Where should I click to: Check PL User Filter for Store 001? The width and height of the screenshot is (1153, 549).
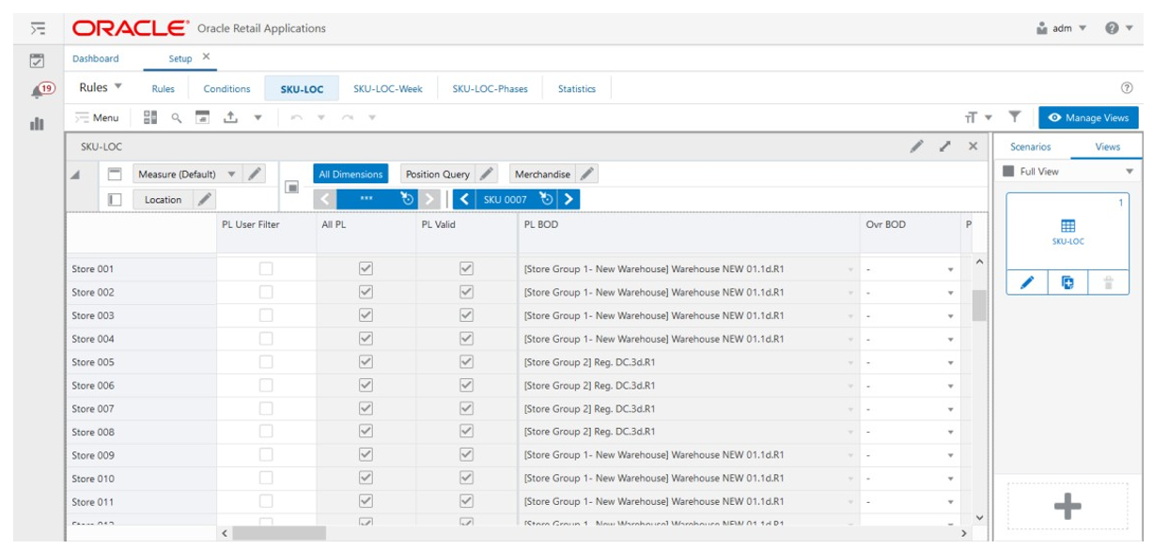[267, 268]
